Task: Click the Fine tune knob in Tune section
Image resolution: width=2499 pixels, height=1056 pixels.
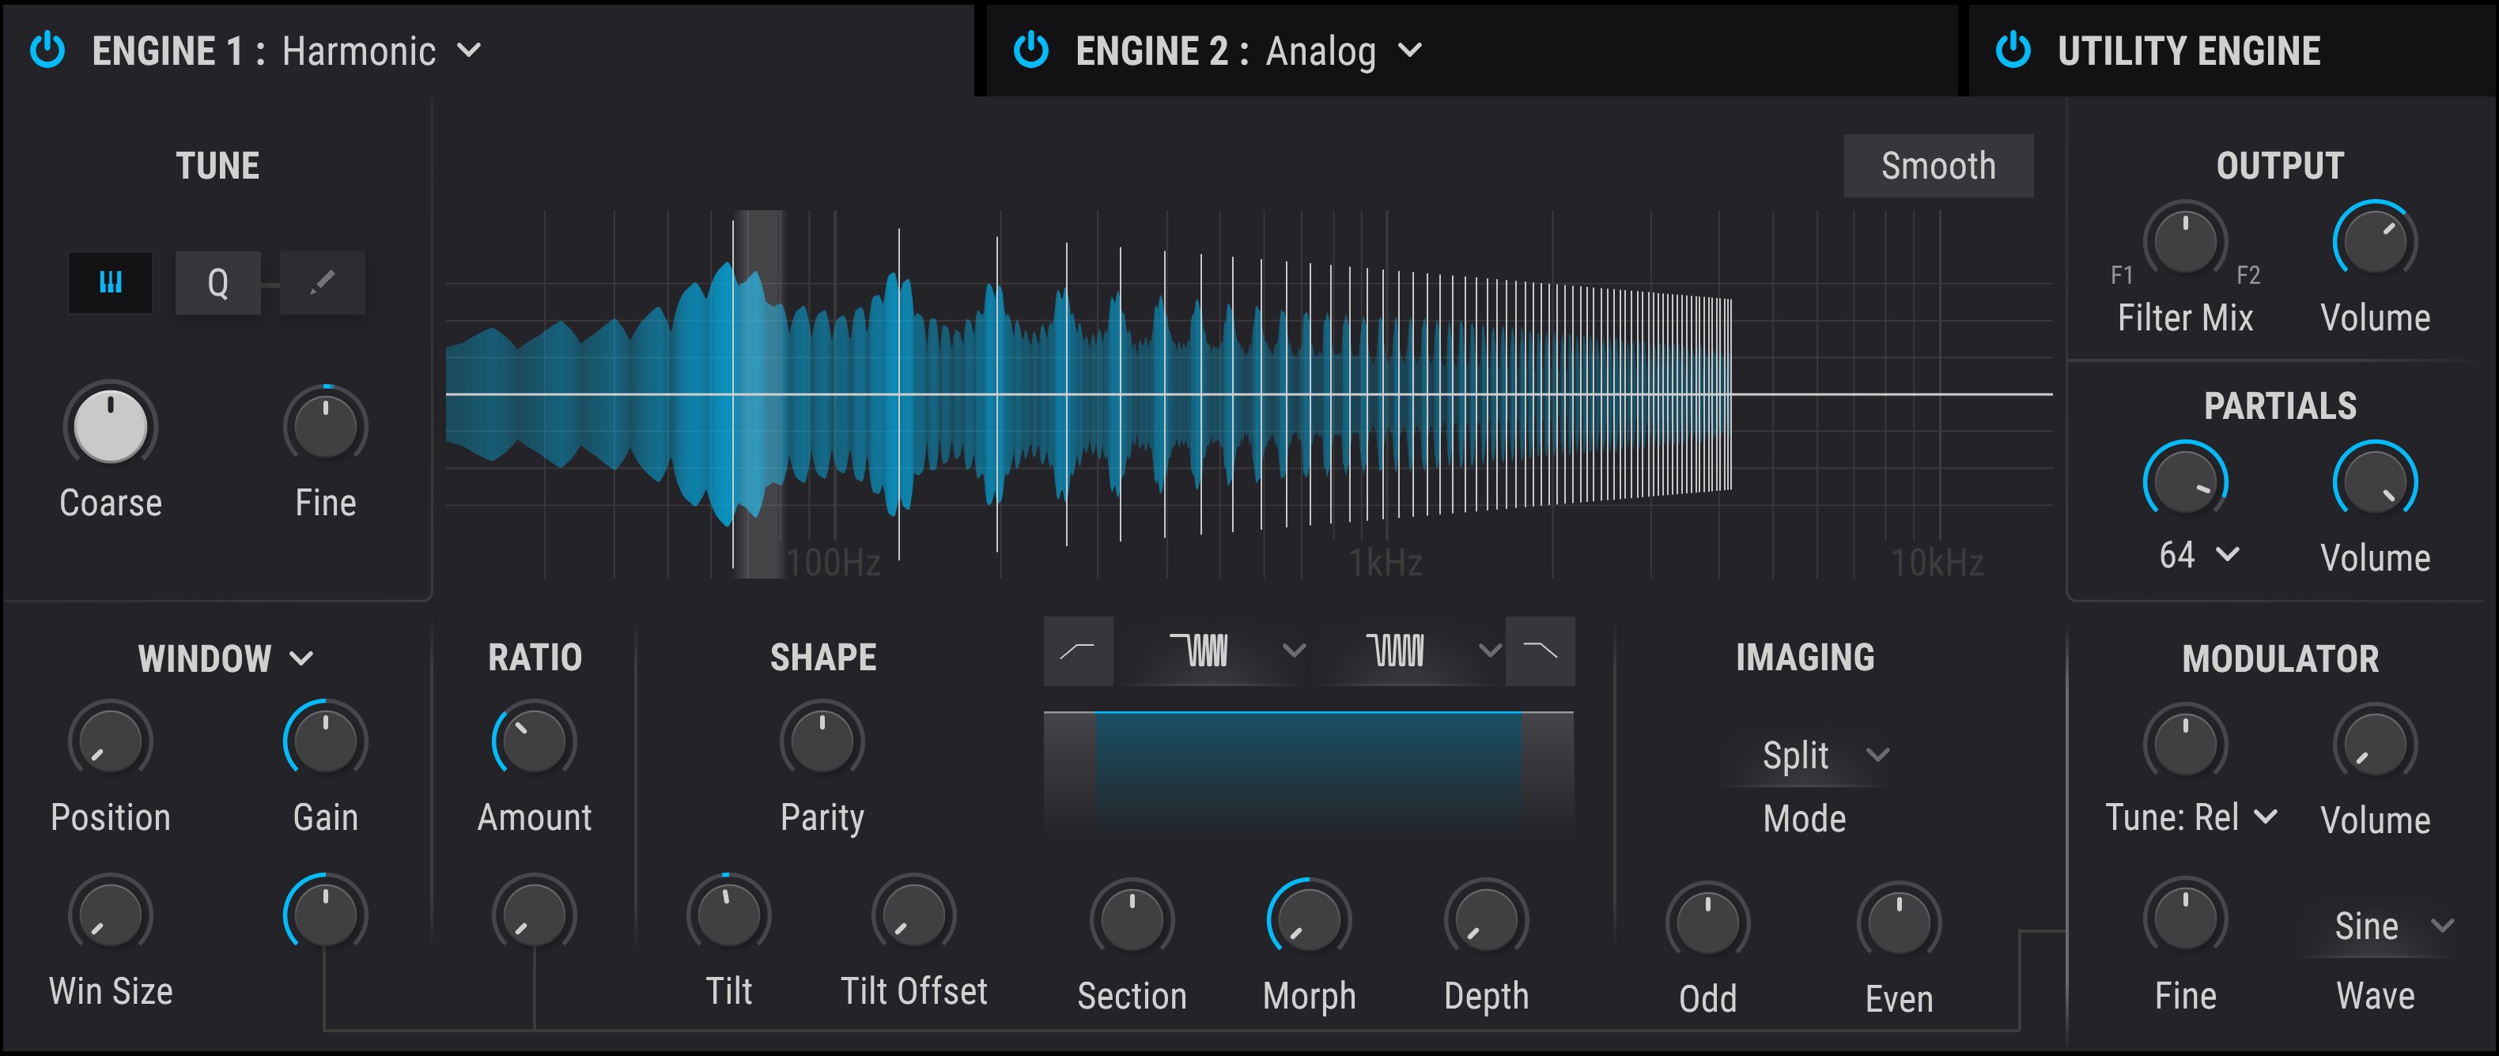Action: pyautogui.click(x=325, y=426)
